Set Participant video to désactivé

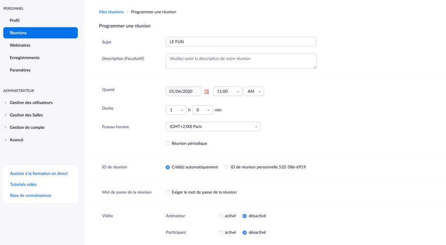click(x=245, y=233)
